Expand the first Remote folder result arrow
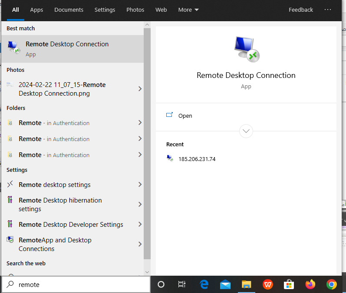Viewport: 346px width, 293px height. click(140, 123)
